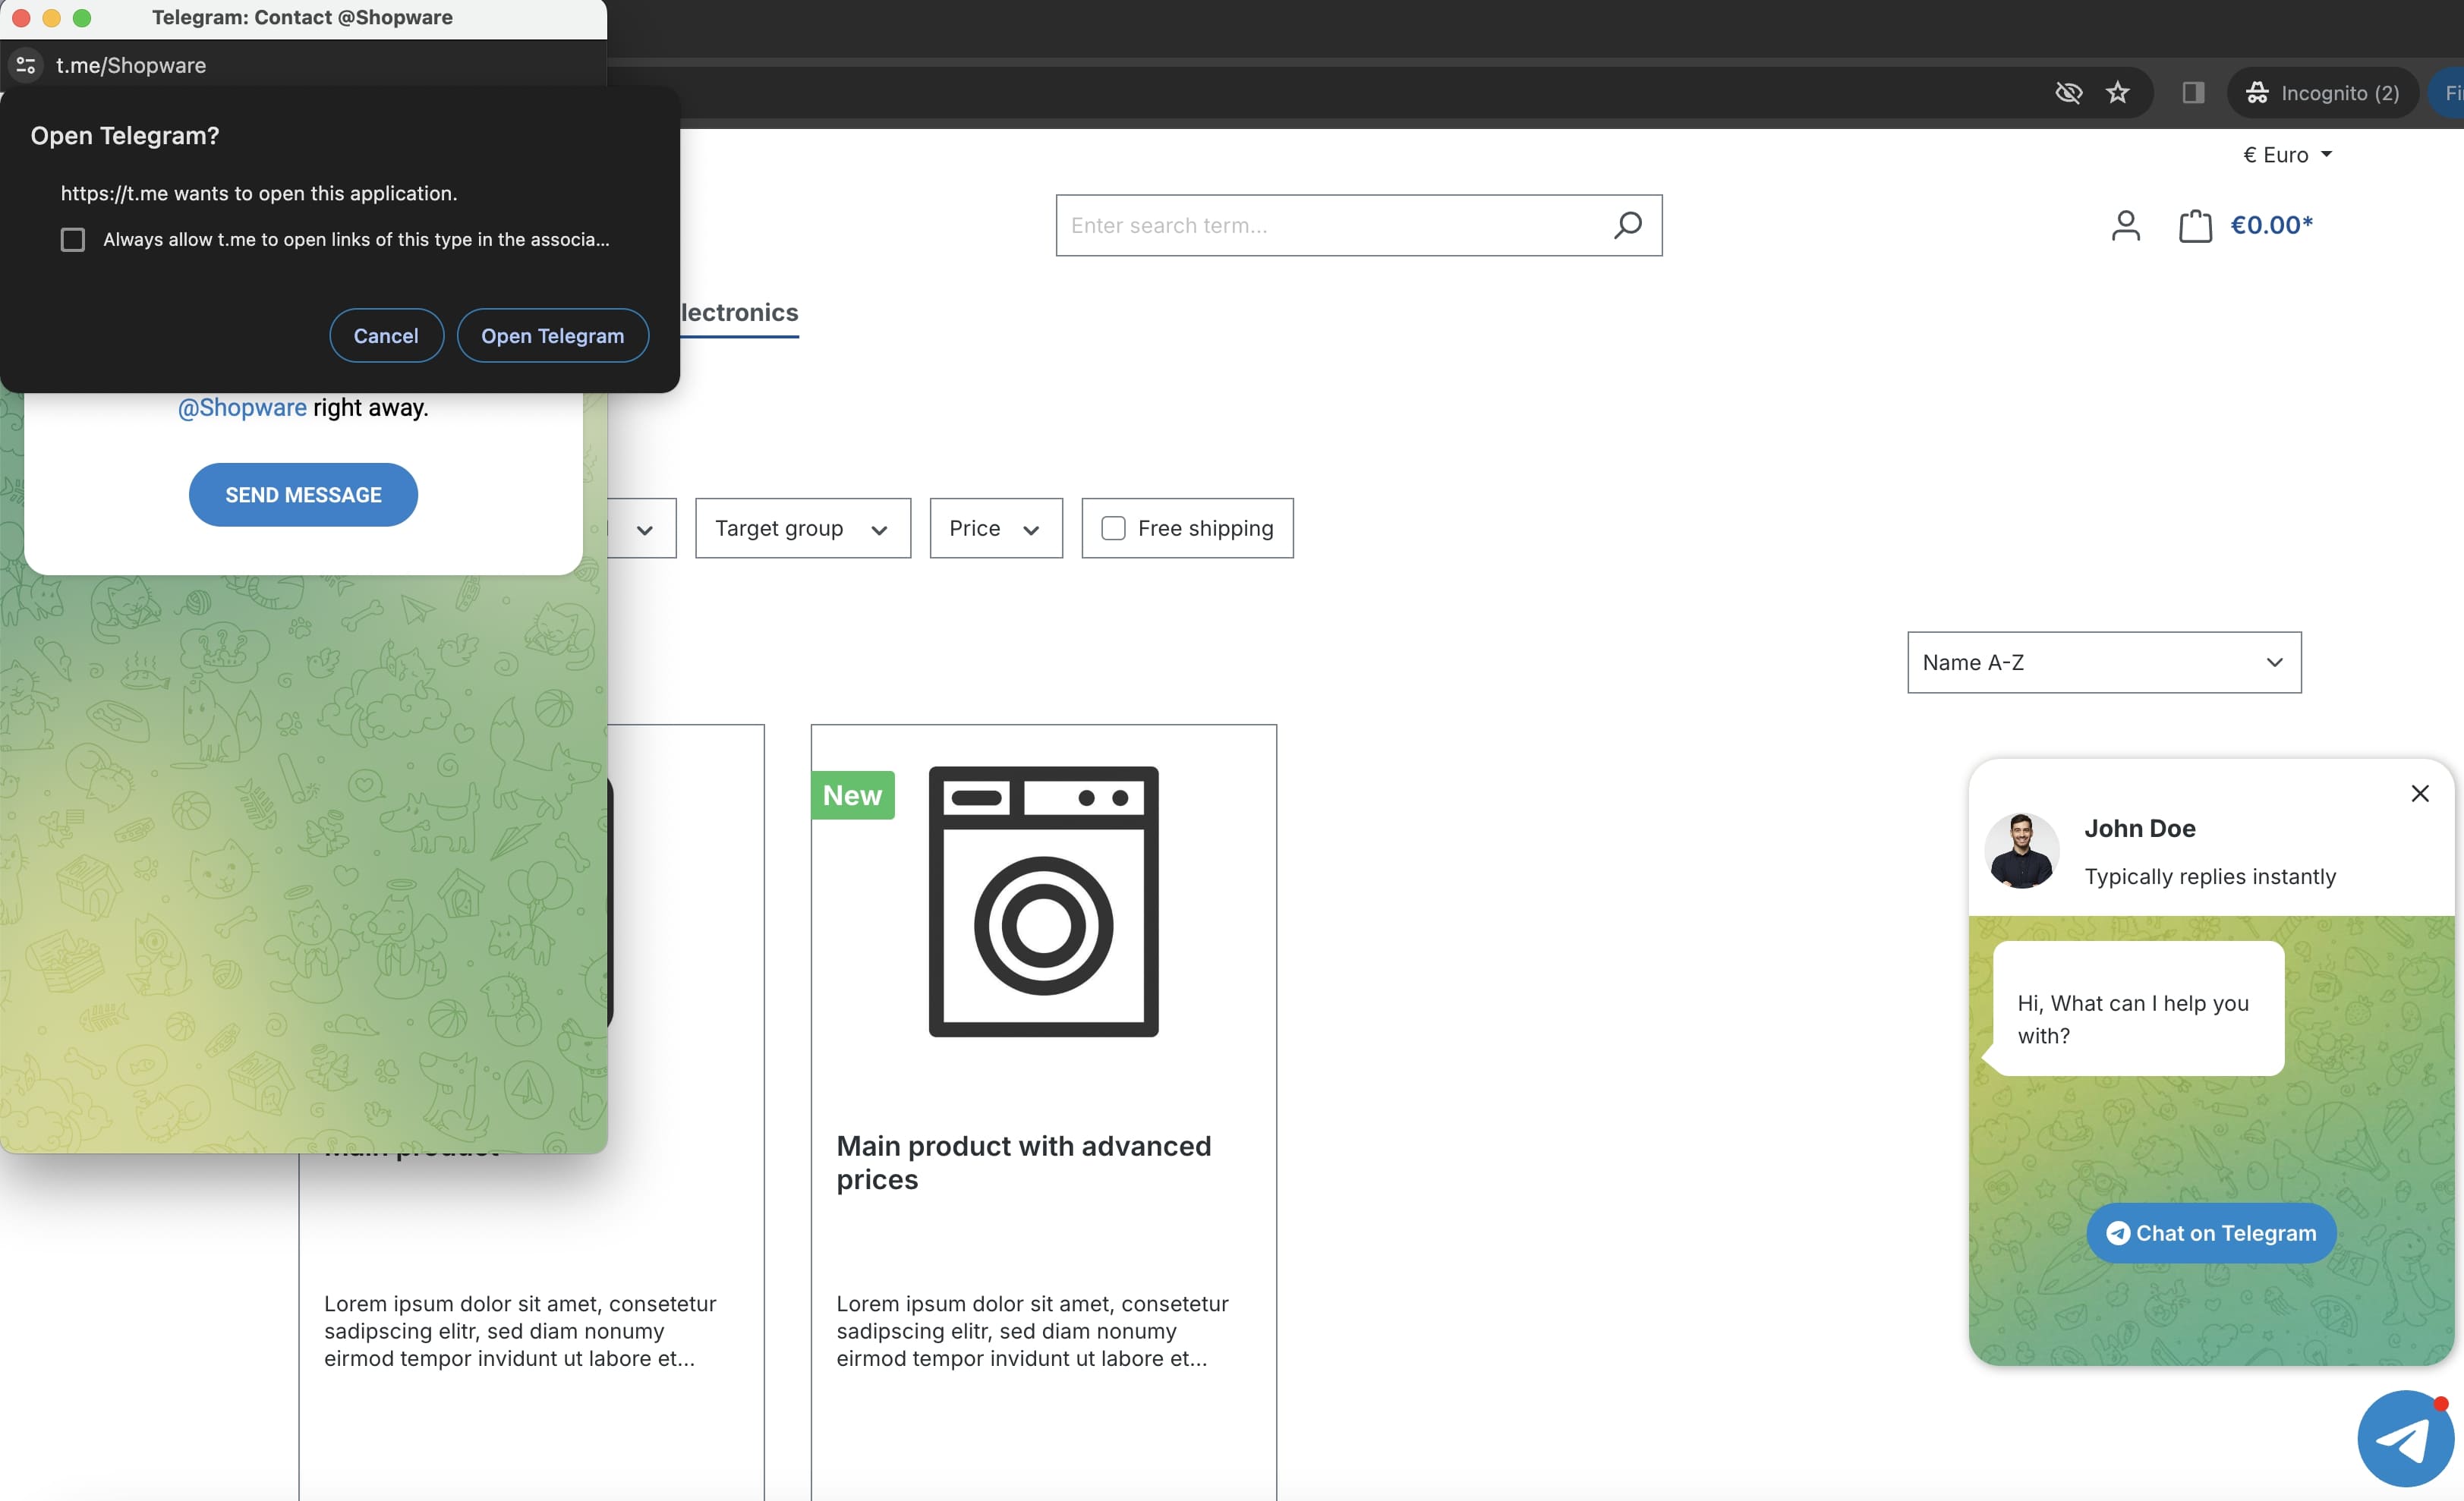Cancel the Open Telegram dialog
The width and height of the screenshot is (2464, 1501).
pyautogui.click(x=386, y=336)
